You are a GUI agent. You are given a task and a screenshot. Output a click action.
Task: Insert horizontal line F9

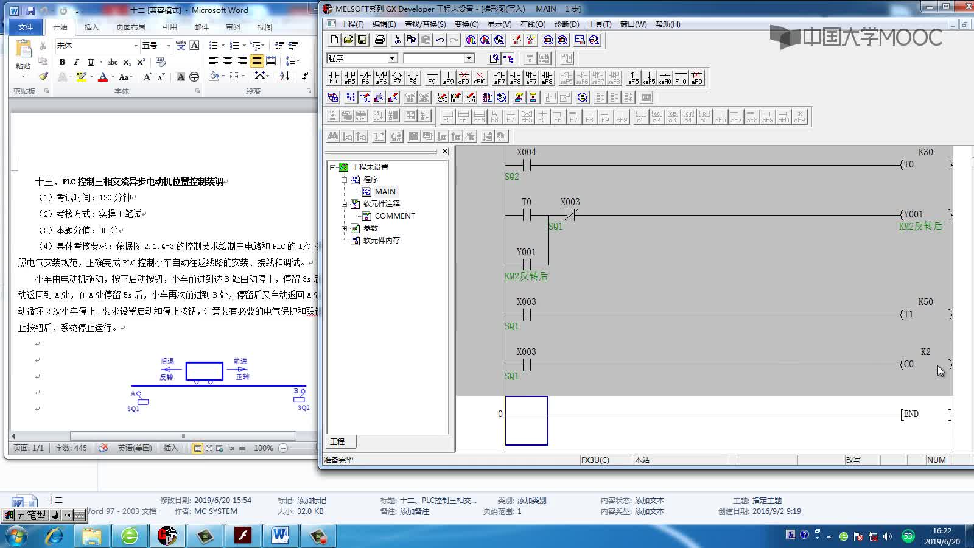(432, 78)
